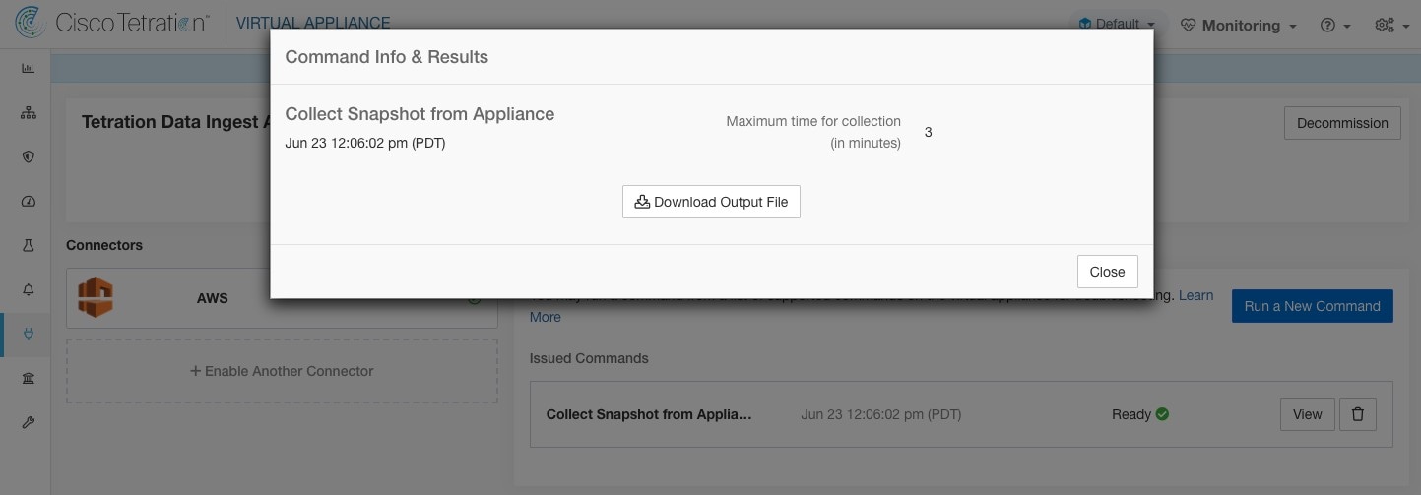Click the Decommission button
Screen dimensions: 1421x495
[1342, 123]
